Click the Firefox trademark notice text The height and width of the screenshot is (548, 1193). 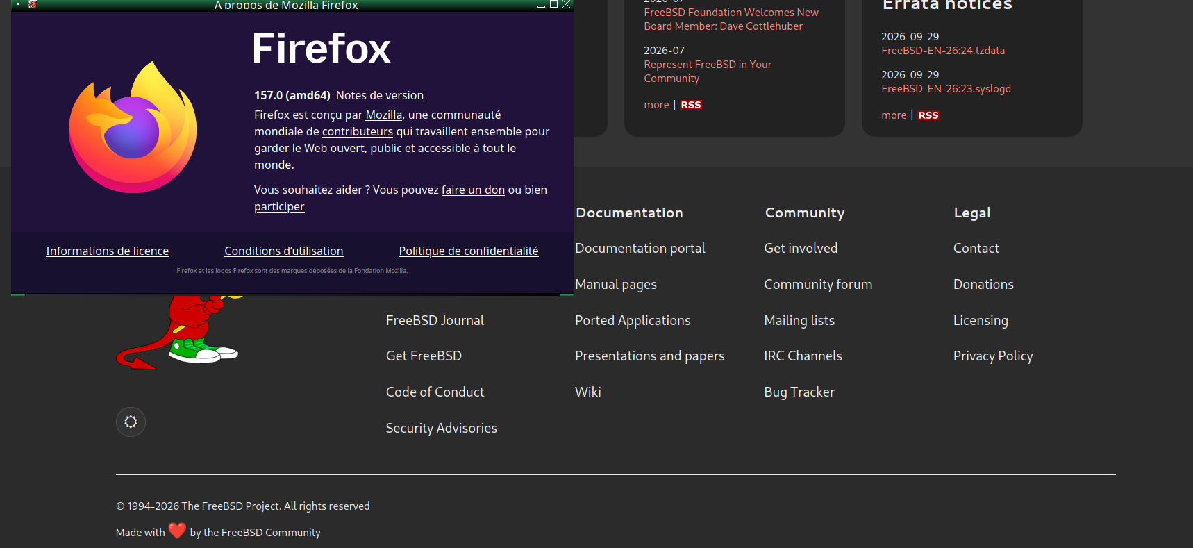(x=292, y=271)
